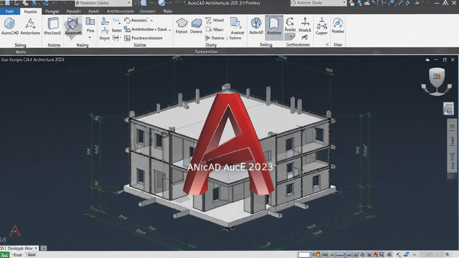
Task: Select the gray flat slab icon in ribbon
Action: click(181, 23)
